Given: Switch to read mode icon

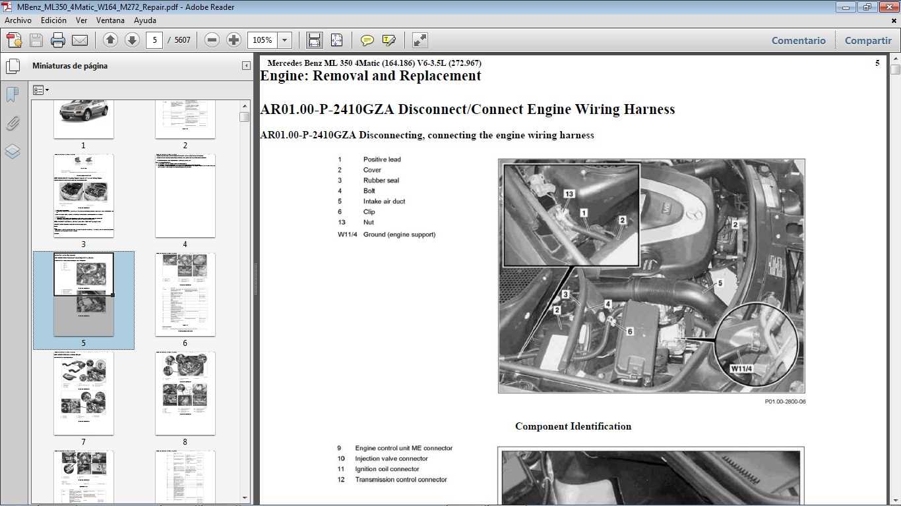Looking at the screenshot, I should pos(420,40).
